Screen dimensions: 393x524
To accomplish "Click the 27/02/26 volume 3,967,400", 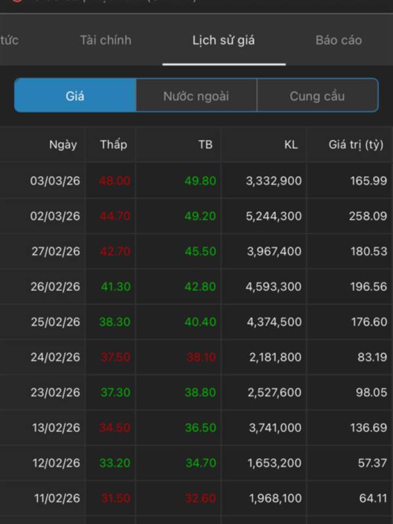I will click(274, 252).
